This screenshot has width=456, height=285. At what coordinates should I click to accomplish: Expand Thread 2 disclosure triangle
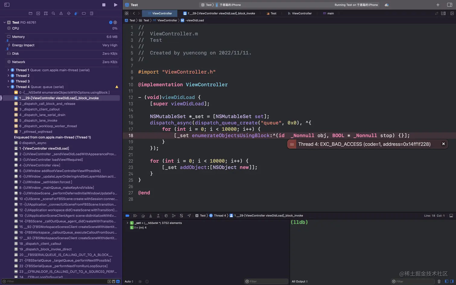(x=8, y=76)
